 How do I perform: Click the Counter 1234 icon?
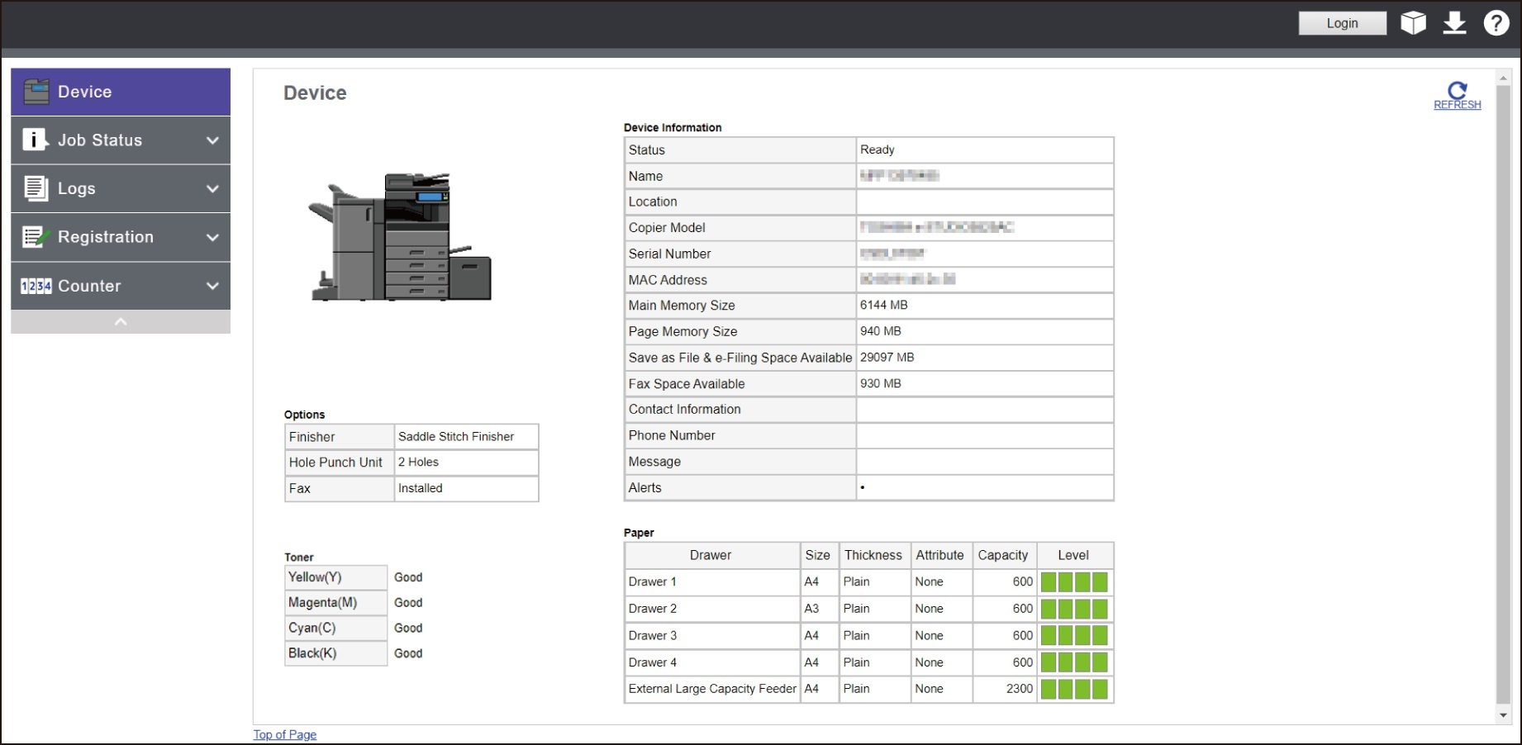(36, 286)
